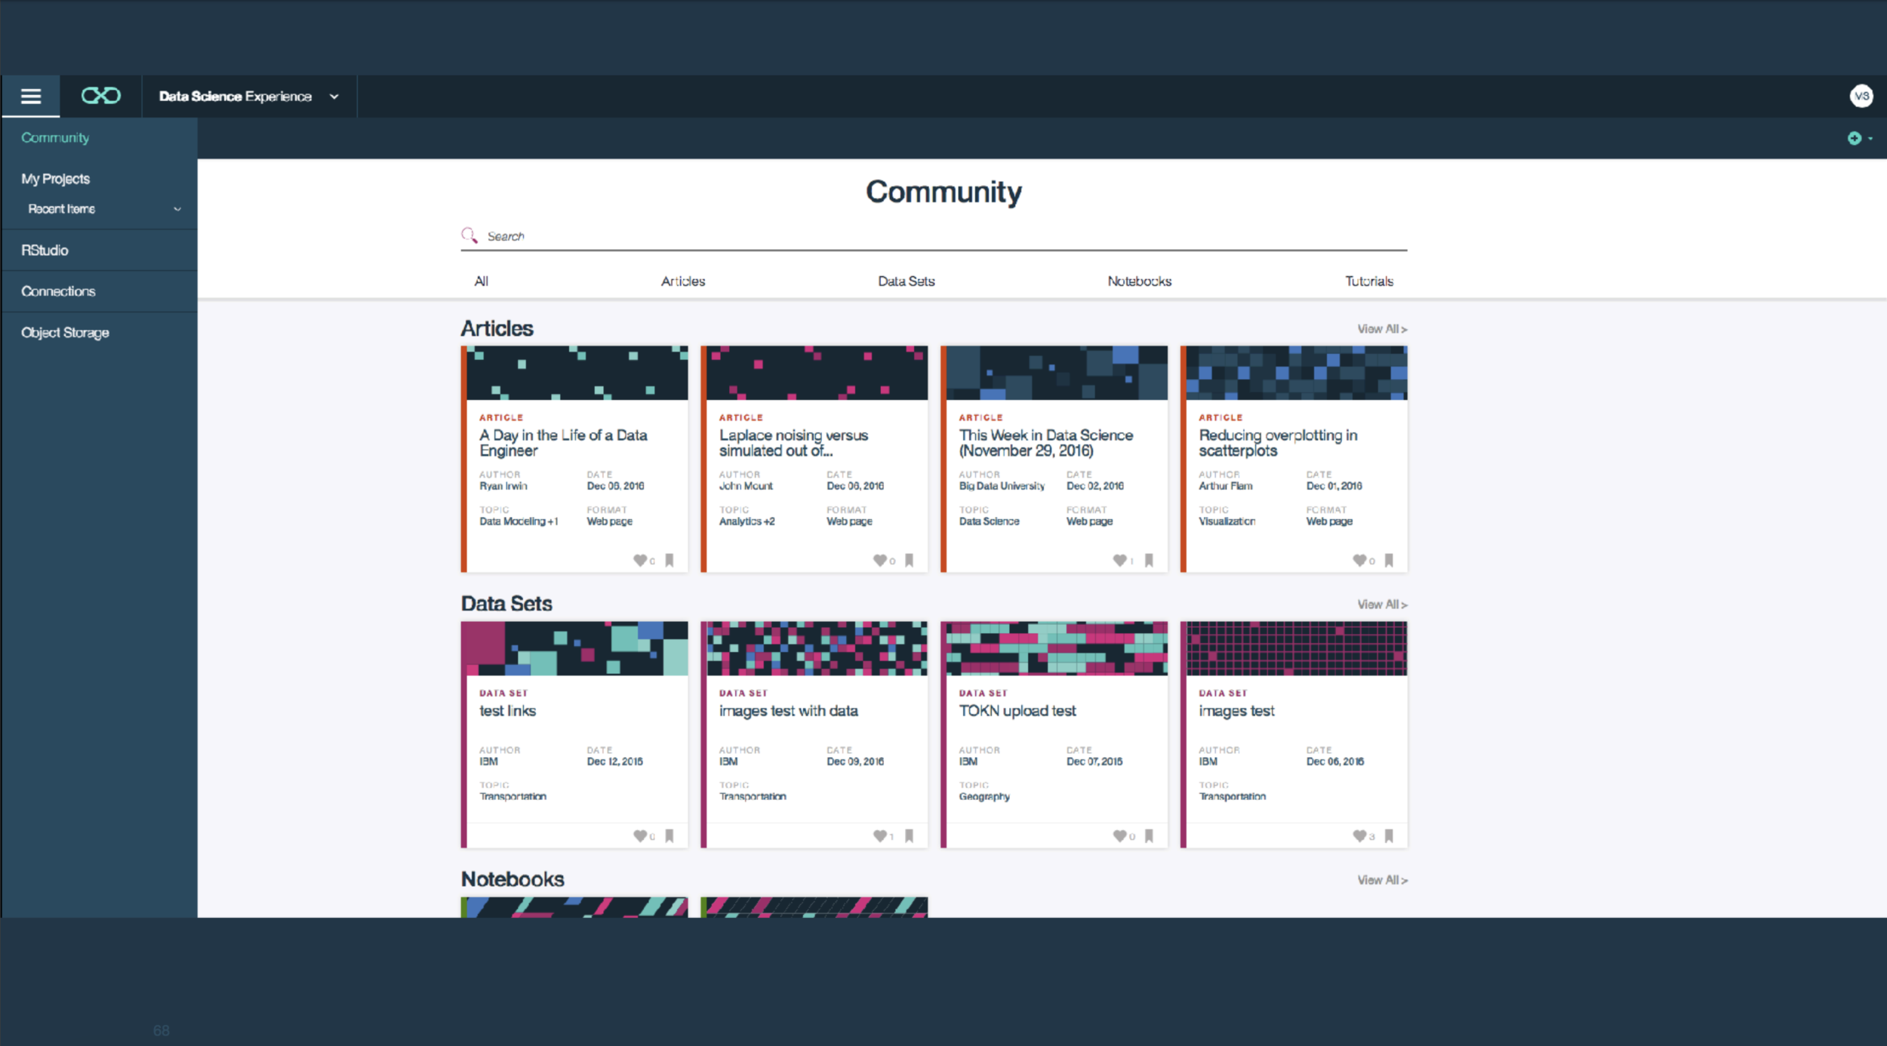Open the VS user avatar menu
This screenshot has height=1046, width=1887.
pos(1861,96)
